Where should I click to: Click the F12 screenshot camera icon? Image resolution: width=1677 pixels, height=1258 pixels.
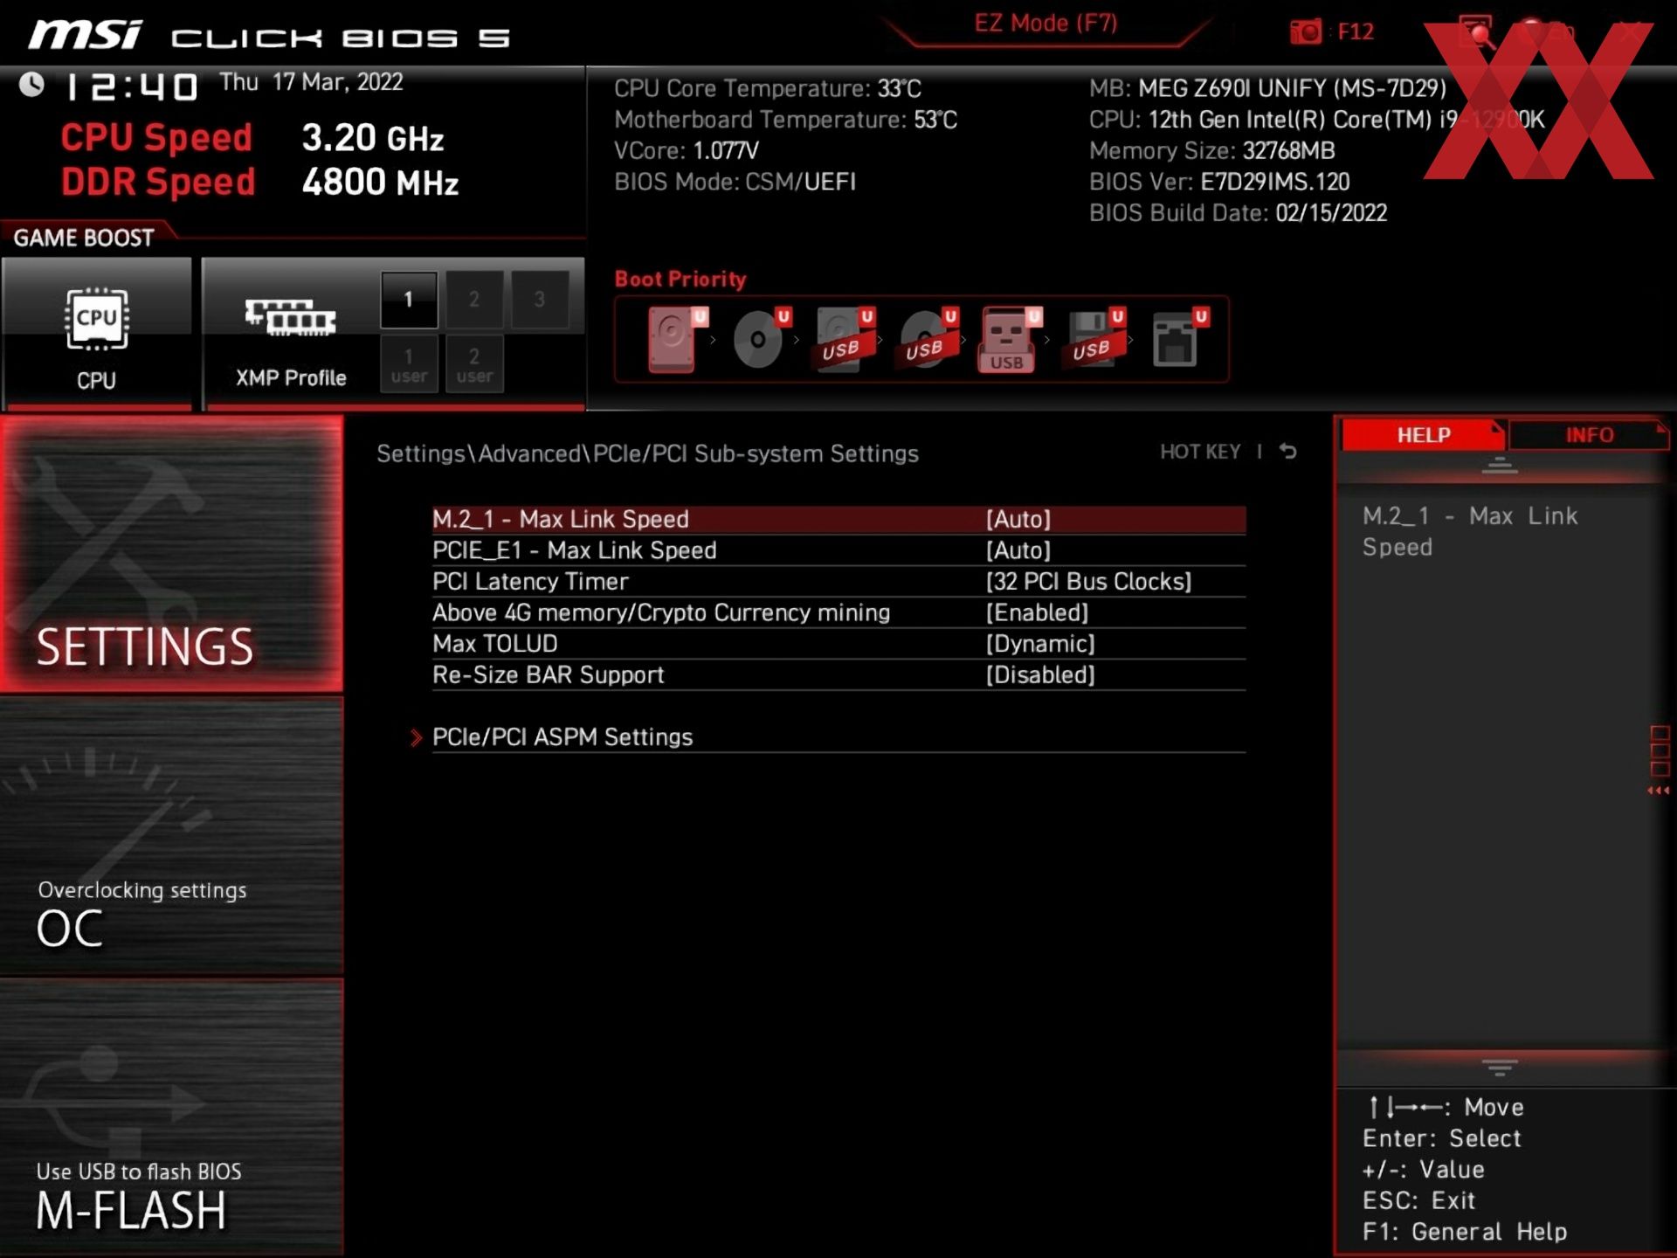point(1306,32)
